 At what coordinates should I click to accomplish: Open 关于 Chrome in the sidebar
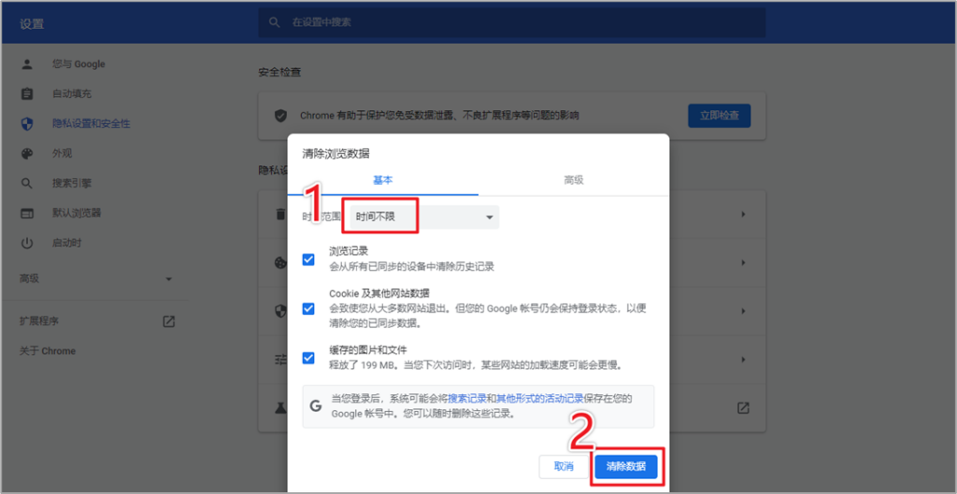coord(48,351)
